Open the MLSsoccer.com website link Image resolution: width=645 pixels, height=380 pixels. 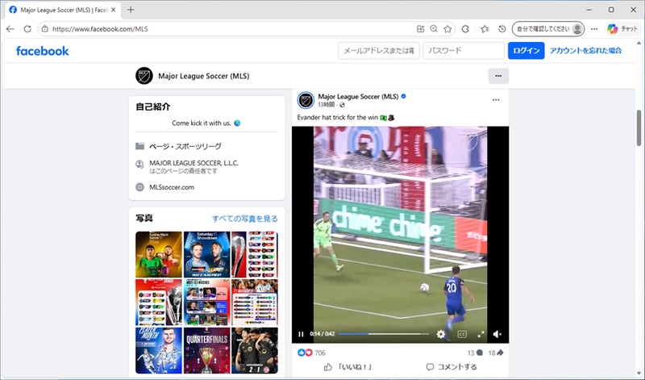point(172,187)
